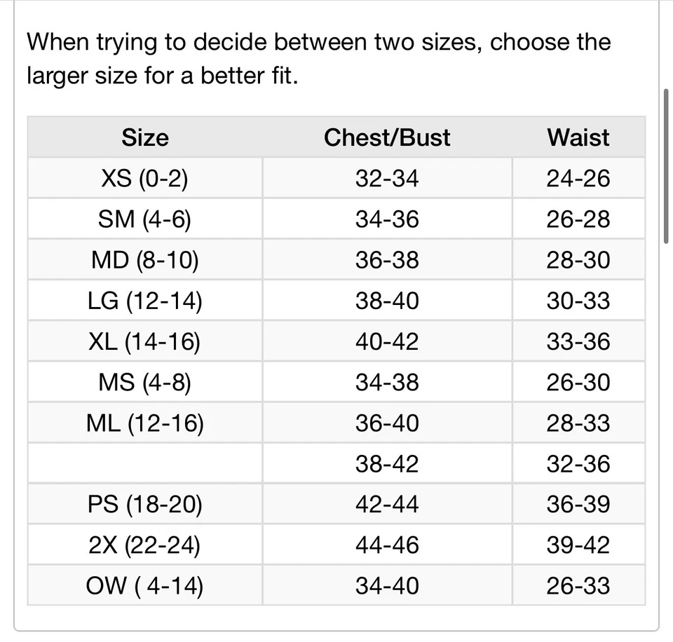Image resolution: width=673 pixels, height=642 pixels.
Task: Click the 24-26 waist cell
Action: 578,179
